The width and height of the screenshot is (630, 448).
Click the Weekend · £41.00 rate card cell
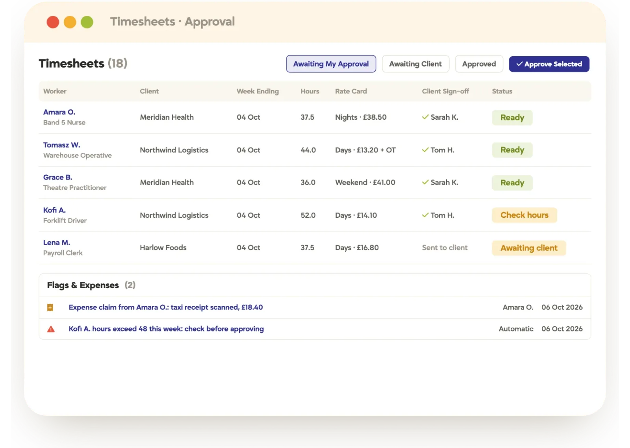(365, 183)
